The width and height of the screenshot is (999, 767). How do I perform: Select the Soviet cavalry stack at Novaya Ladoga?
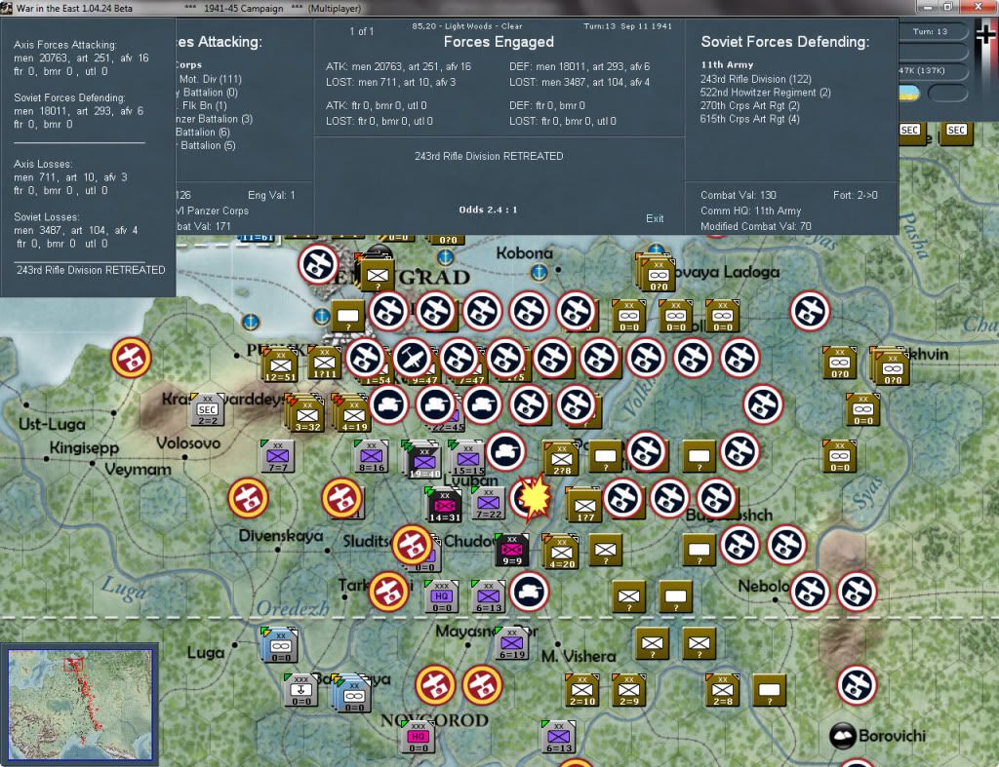click(656, 273)
